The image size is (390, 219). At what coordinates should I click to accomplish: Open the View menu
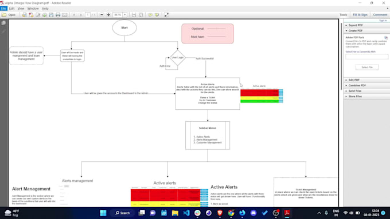(x=21, y=9)
